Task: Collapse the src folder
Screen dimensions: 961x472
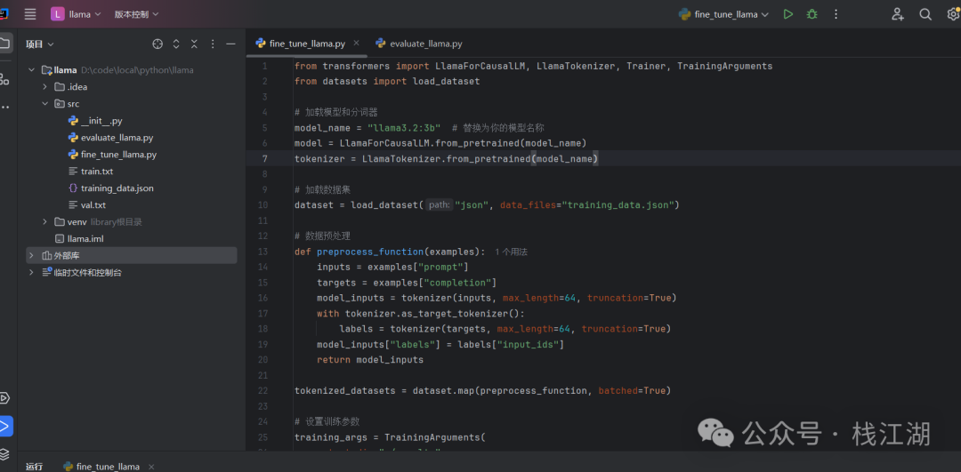Action: click(44, 104)
